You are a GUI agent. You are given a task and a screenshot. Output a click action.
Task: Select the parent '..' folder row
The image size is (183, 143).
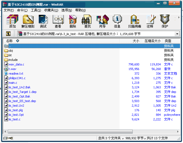coord(92,46)
